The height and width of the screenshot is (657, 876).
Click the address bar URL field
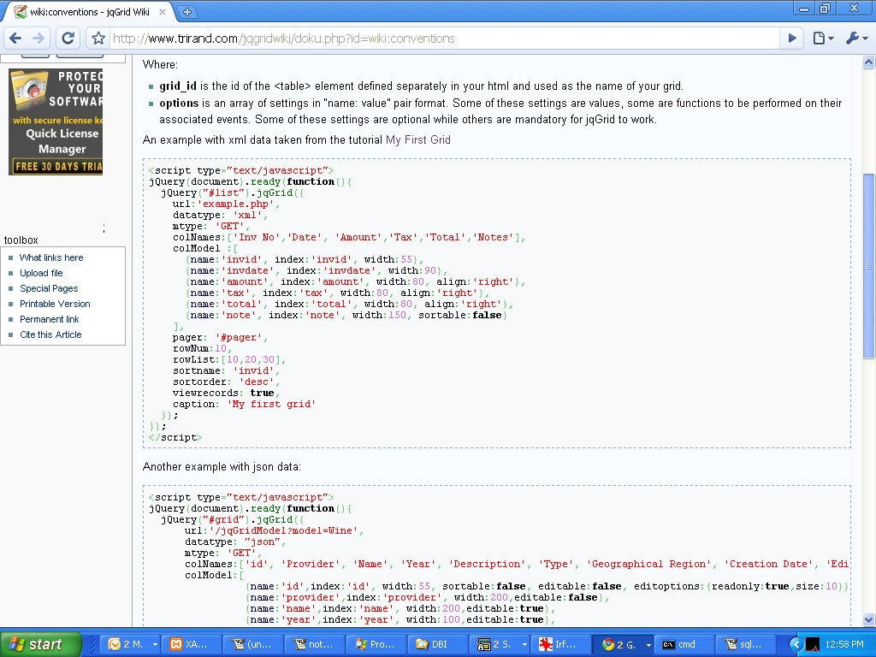444,38
